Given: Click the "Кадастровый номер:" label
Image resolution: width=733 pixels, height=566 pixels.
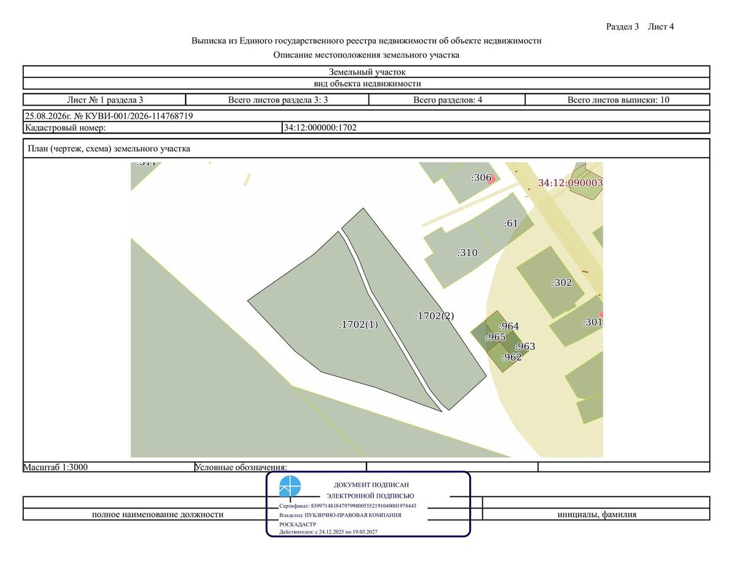Looking at the screenshot, I should click(x=65, y=128).
